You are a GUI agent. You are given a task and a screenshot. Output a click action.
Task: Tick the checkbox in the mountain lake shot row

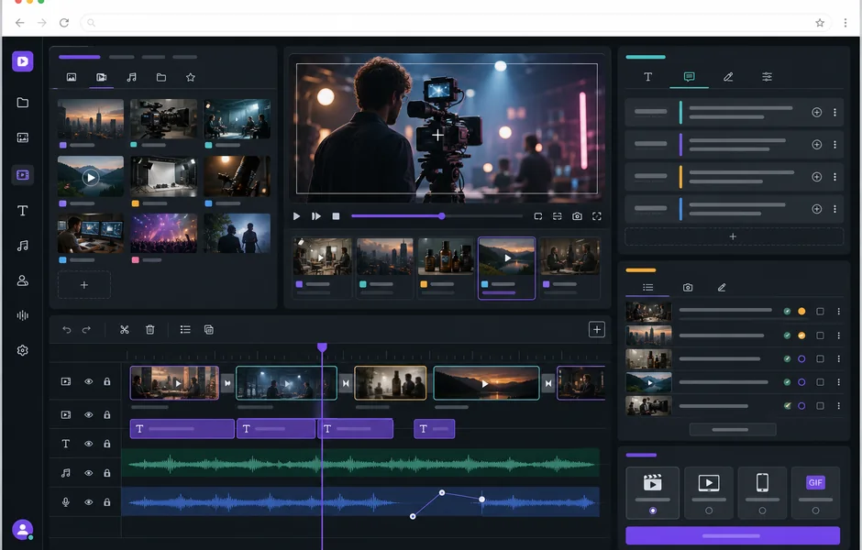pos(820,382)
